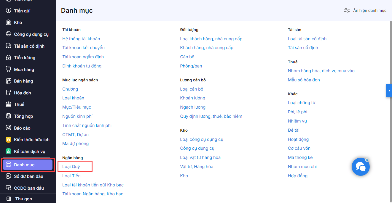Open the Tài sản cố định truck icon
Screen dimensions: 392x203
coord(9,46)
